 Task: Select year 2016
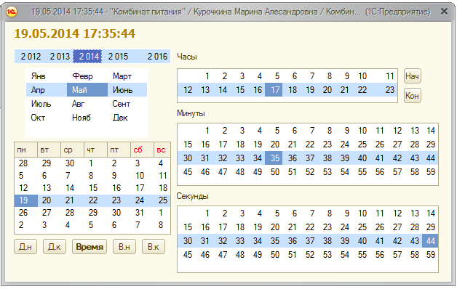[157, 57]
